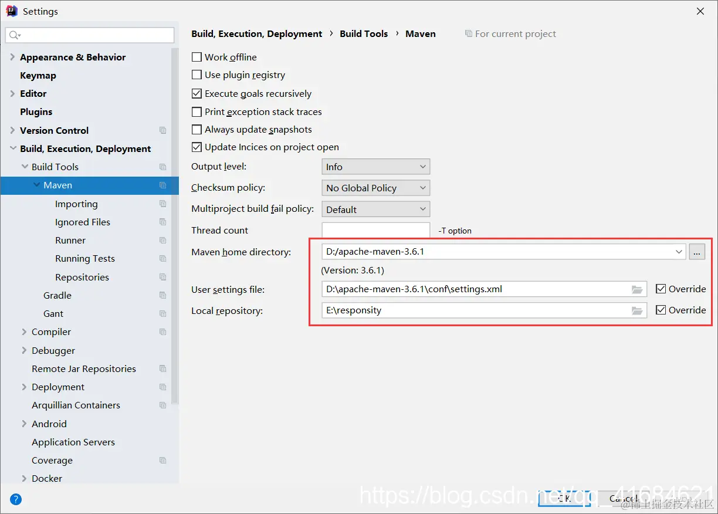Click the project-level icon beside Gradle
The image size is (718, 514).
[x=163, y=295]
